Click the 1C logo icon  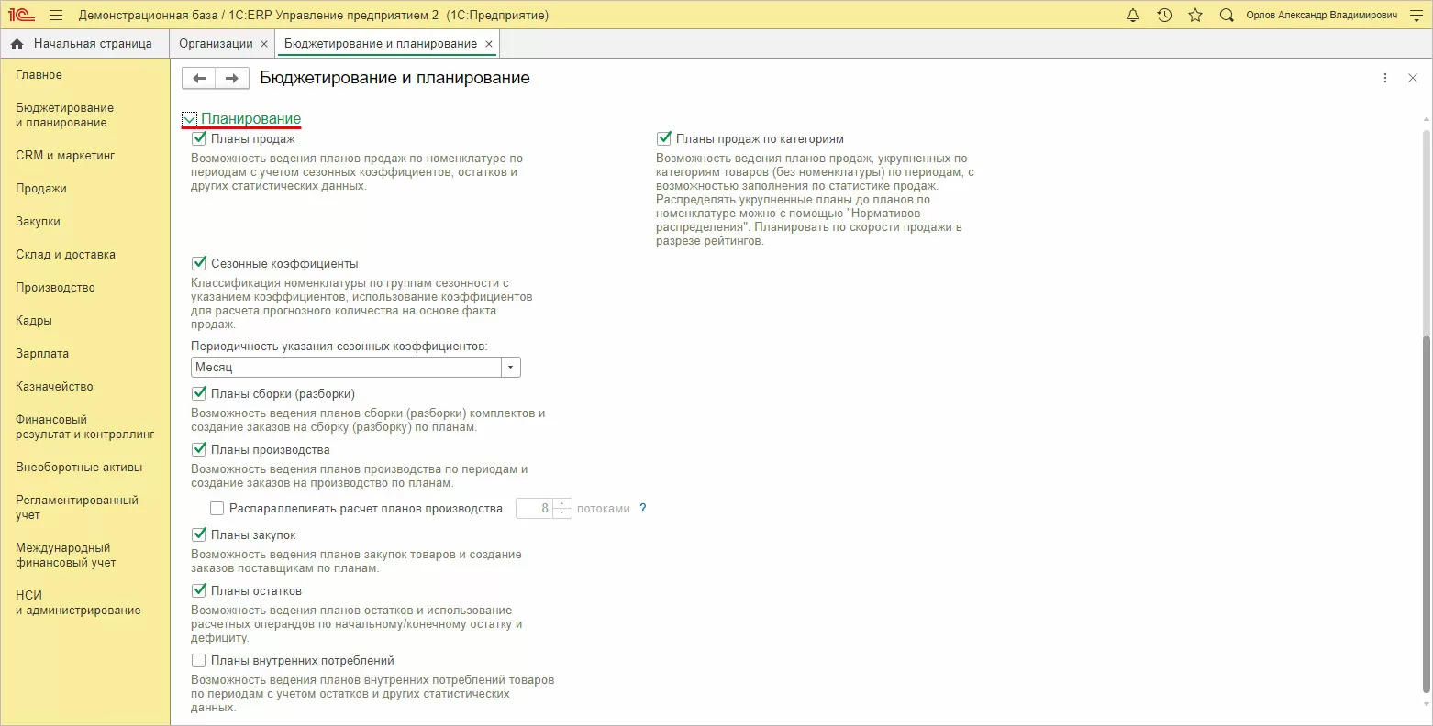coord(21,16)
